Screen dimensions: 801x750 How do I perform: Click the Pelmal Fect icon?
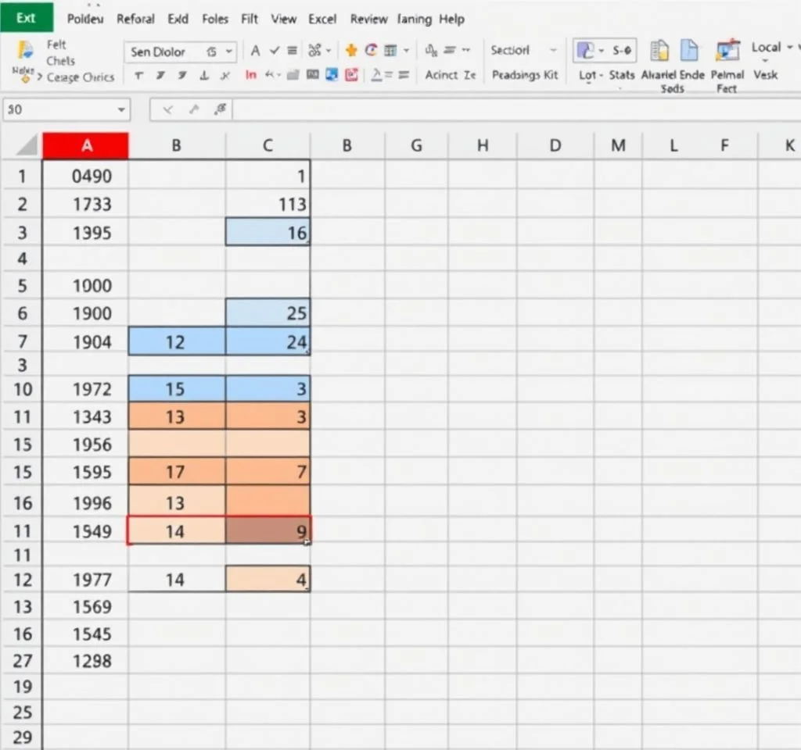727,51
